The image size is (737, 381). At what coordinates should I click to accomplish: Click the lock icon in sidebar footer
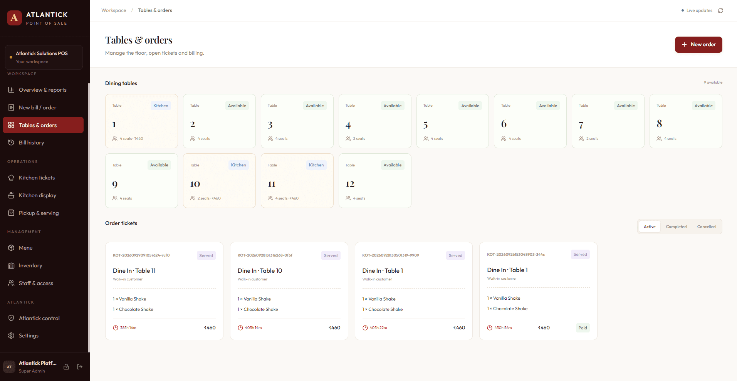66,367
